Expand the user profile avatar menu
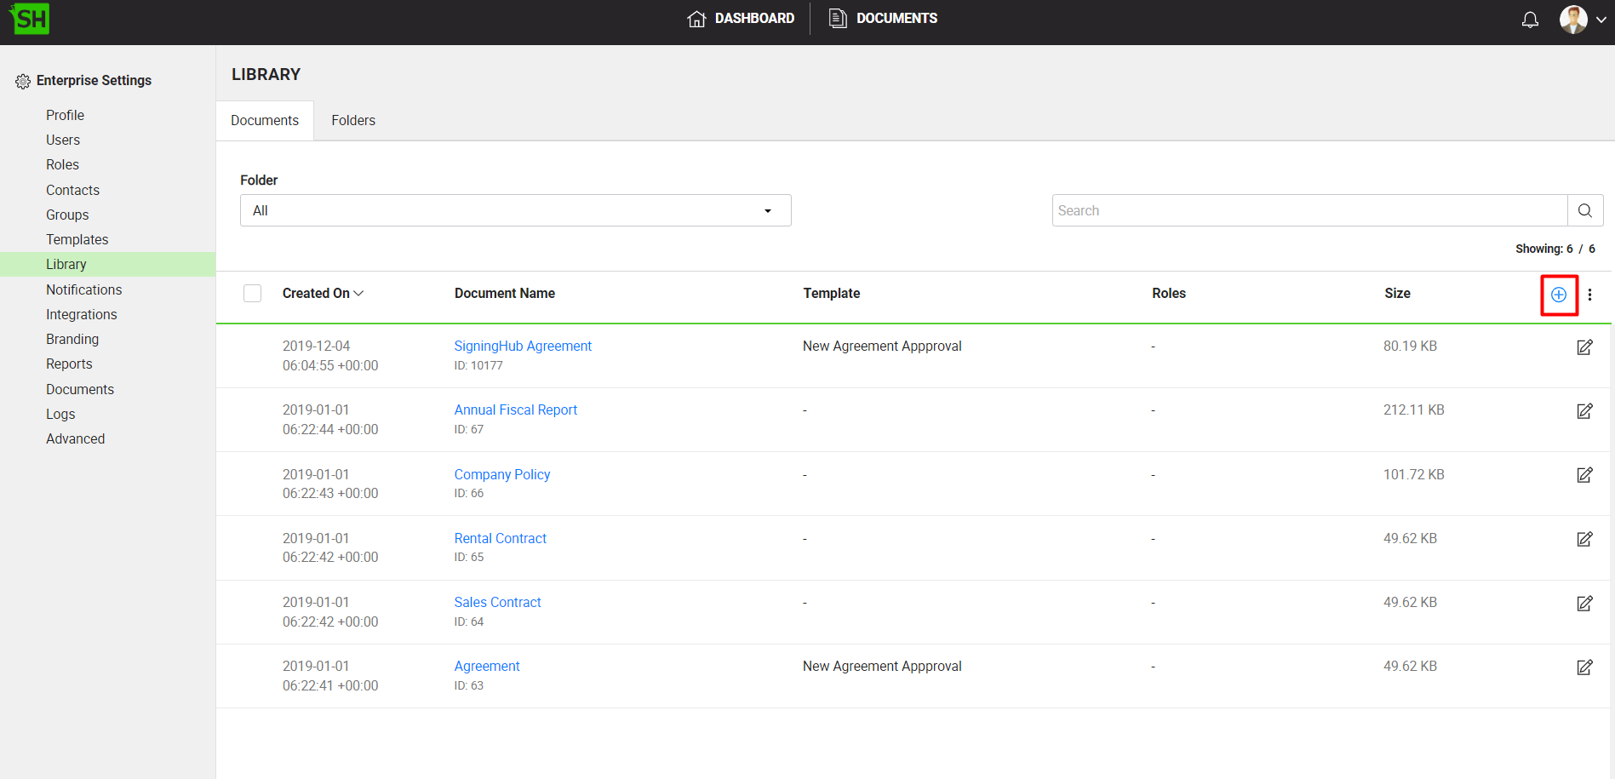The height and width of the screenshot is (779, 1615). [1582, 19]
